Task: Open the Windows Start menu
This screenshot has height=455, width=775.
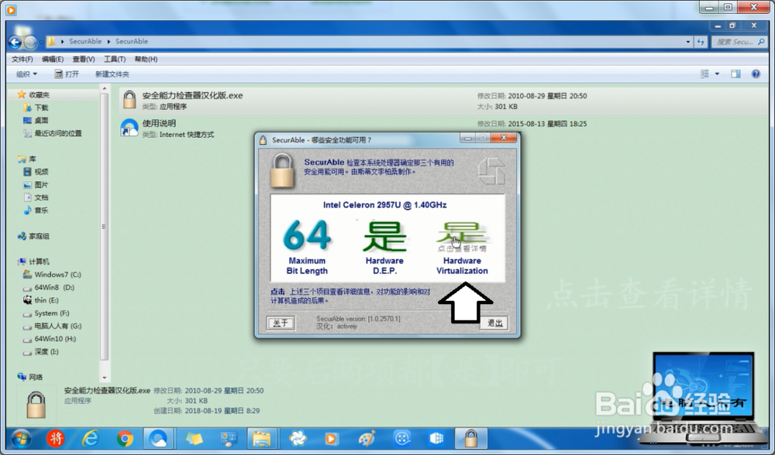Action: tap(20, 438)
